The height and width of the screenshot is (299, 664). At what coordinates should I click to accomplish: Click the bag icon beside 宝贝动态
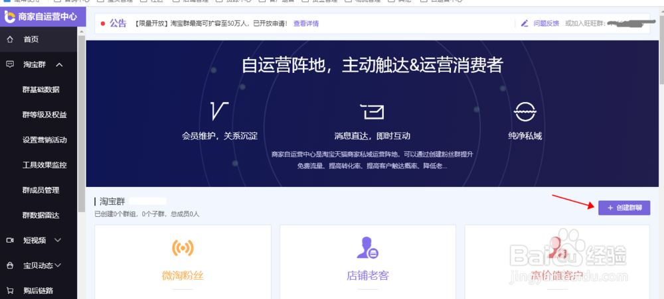[10, 266]
